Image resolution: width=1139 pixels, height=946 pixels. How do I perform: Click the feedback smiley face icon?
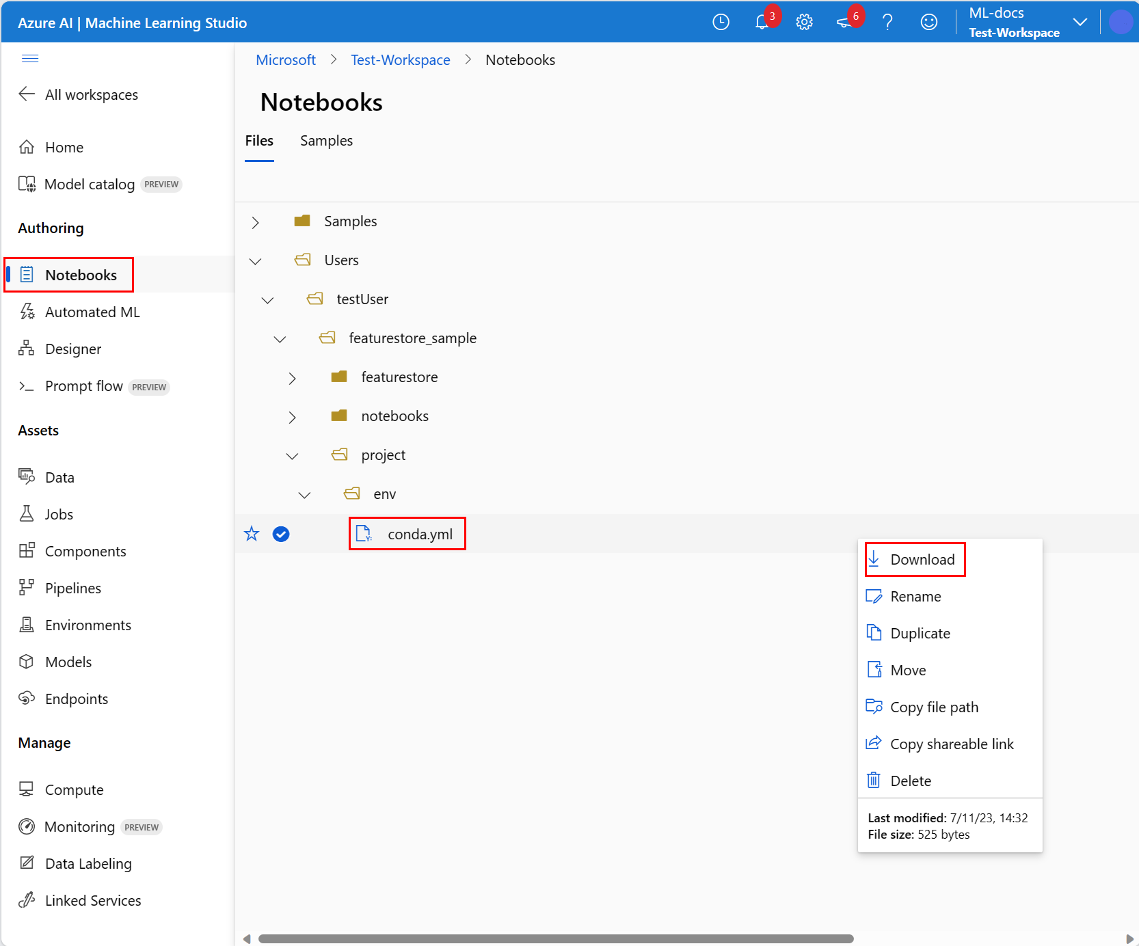pyautogui.click(x=928, y=23)
